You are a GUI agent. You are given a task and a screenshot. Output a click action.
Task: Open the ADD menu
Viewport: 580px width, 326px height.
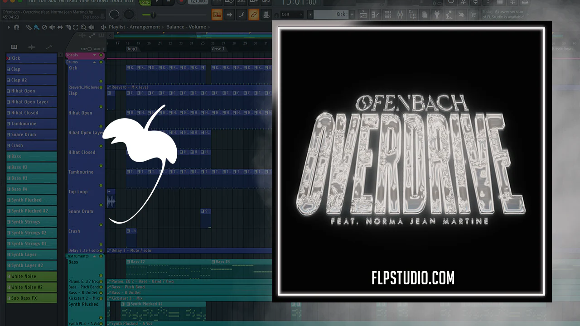click(x=52, y=2)
